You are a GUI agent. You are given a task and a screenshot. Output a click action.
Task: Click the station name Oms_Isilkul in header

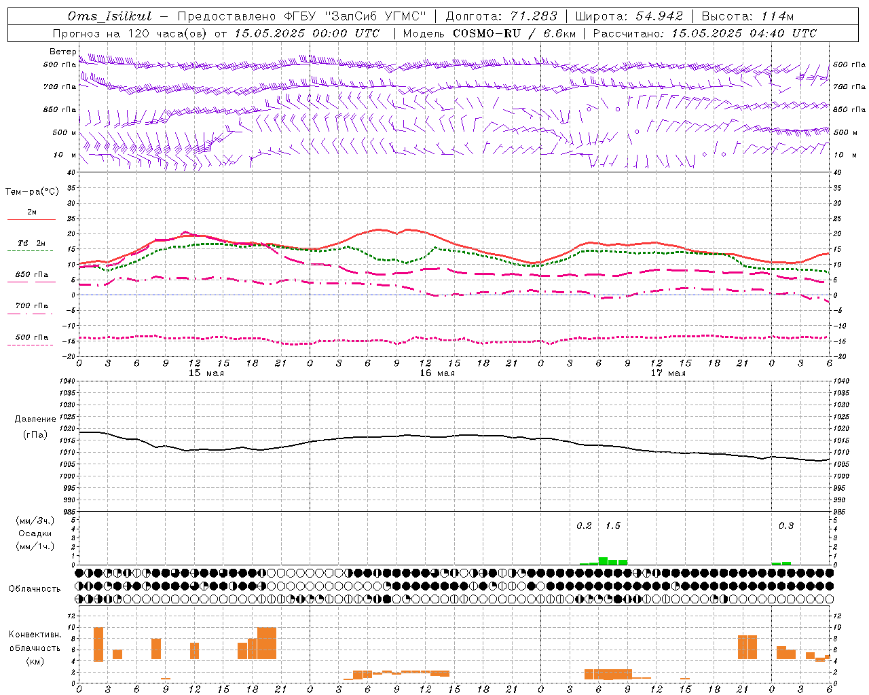coord(110,16)
